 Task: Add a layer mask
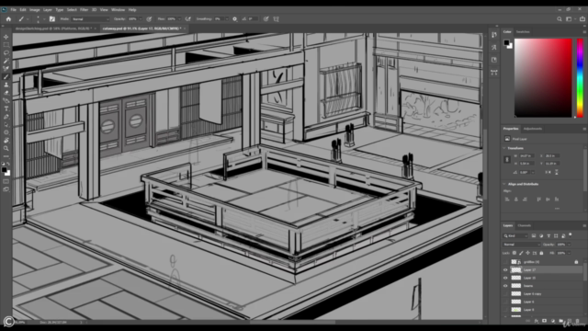545,321
